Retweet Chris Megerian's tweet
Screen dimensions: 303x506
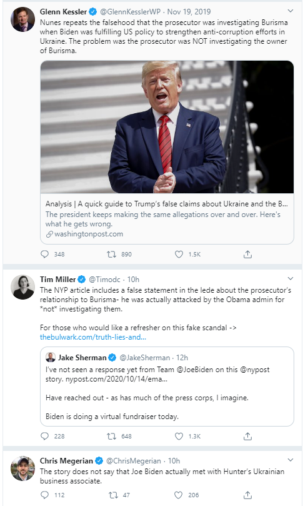113,495
